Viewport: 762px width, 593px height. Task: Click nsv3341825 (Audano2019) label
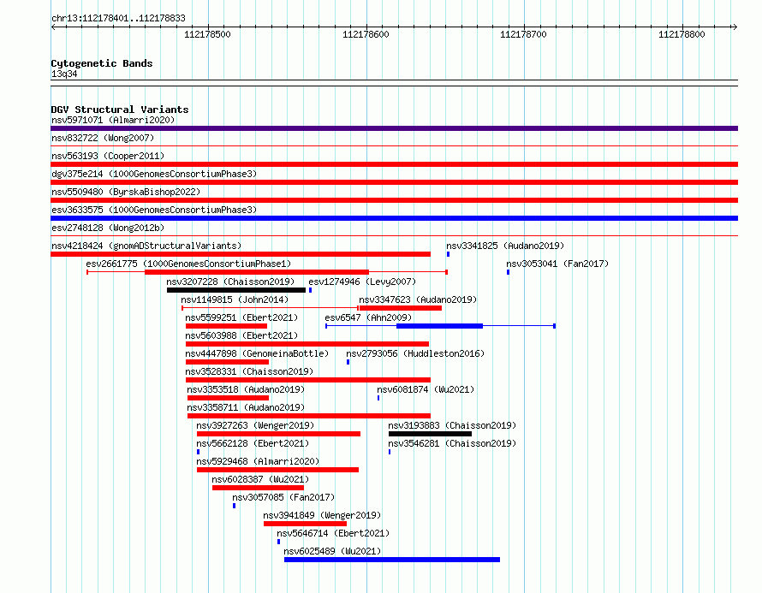tap(505, 246)
